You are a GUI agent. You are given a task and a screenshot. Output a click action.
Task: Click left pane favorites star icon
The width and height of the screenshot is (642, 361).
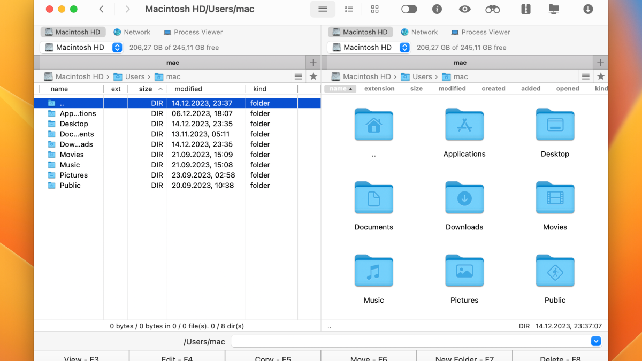pos(314,76)
